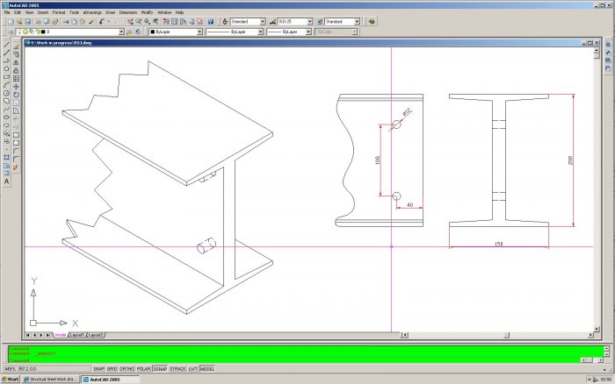Select the Spline draw tool
Image resolution: width=615 pixels, height=384 pixels.
[x=7, y=110]
